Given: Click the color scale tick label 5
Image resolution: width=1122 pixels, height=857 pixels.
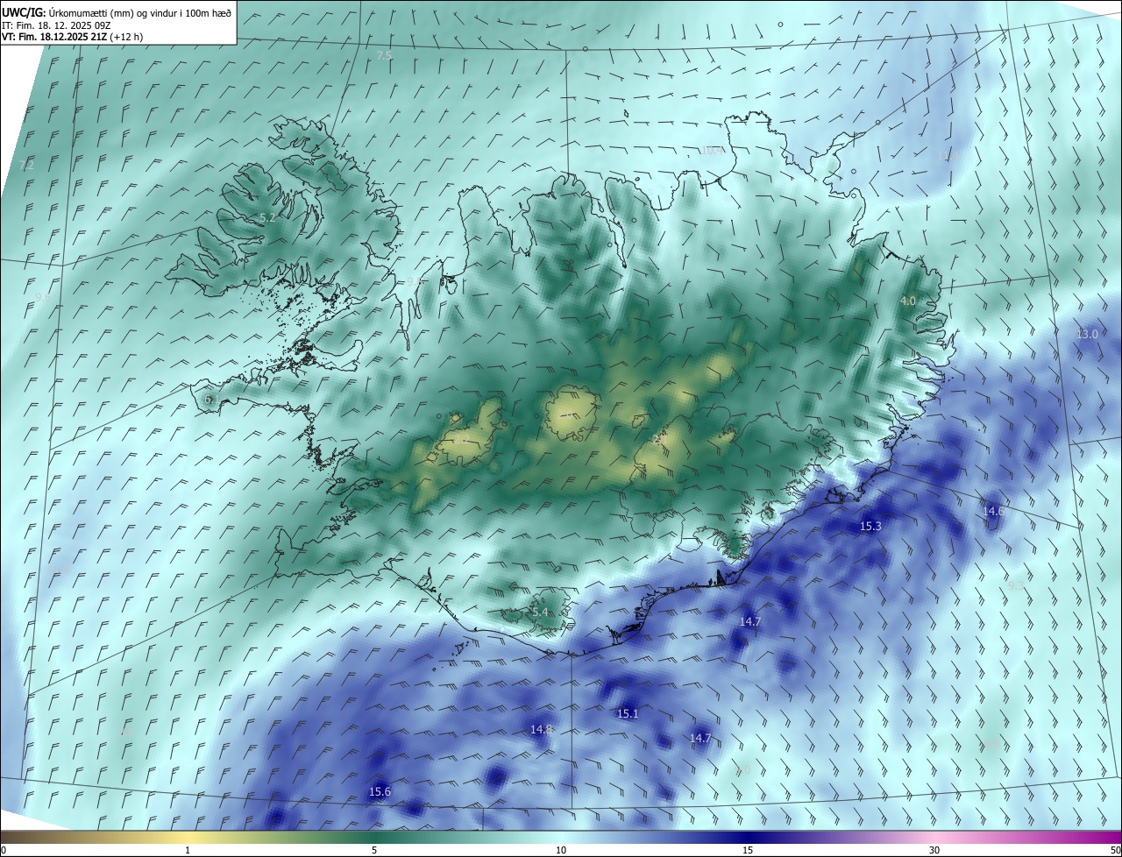Looking at the screenshot, I should click(374, 850).
